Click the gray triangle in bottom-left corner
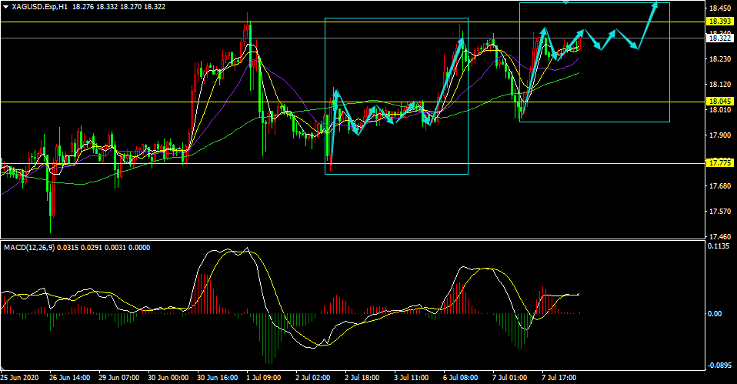This screenshot has height=384, width=737. [x=4, y=369]
